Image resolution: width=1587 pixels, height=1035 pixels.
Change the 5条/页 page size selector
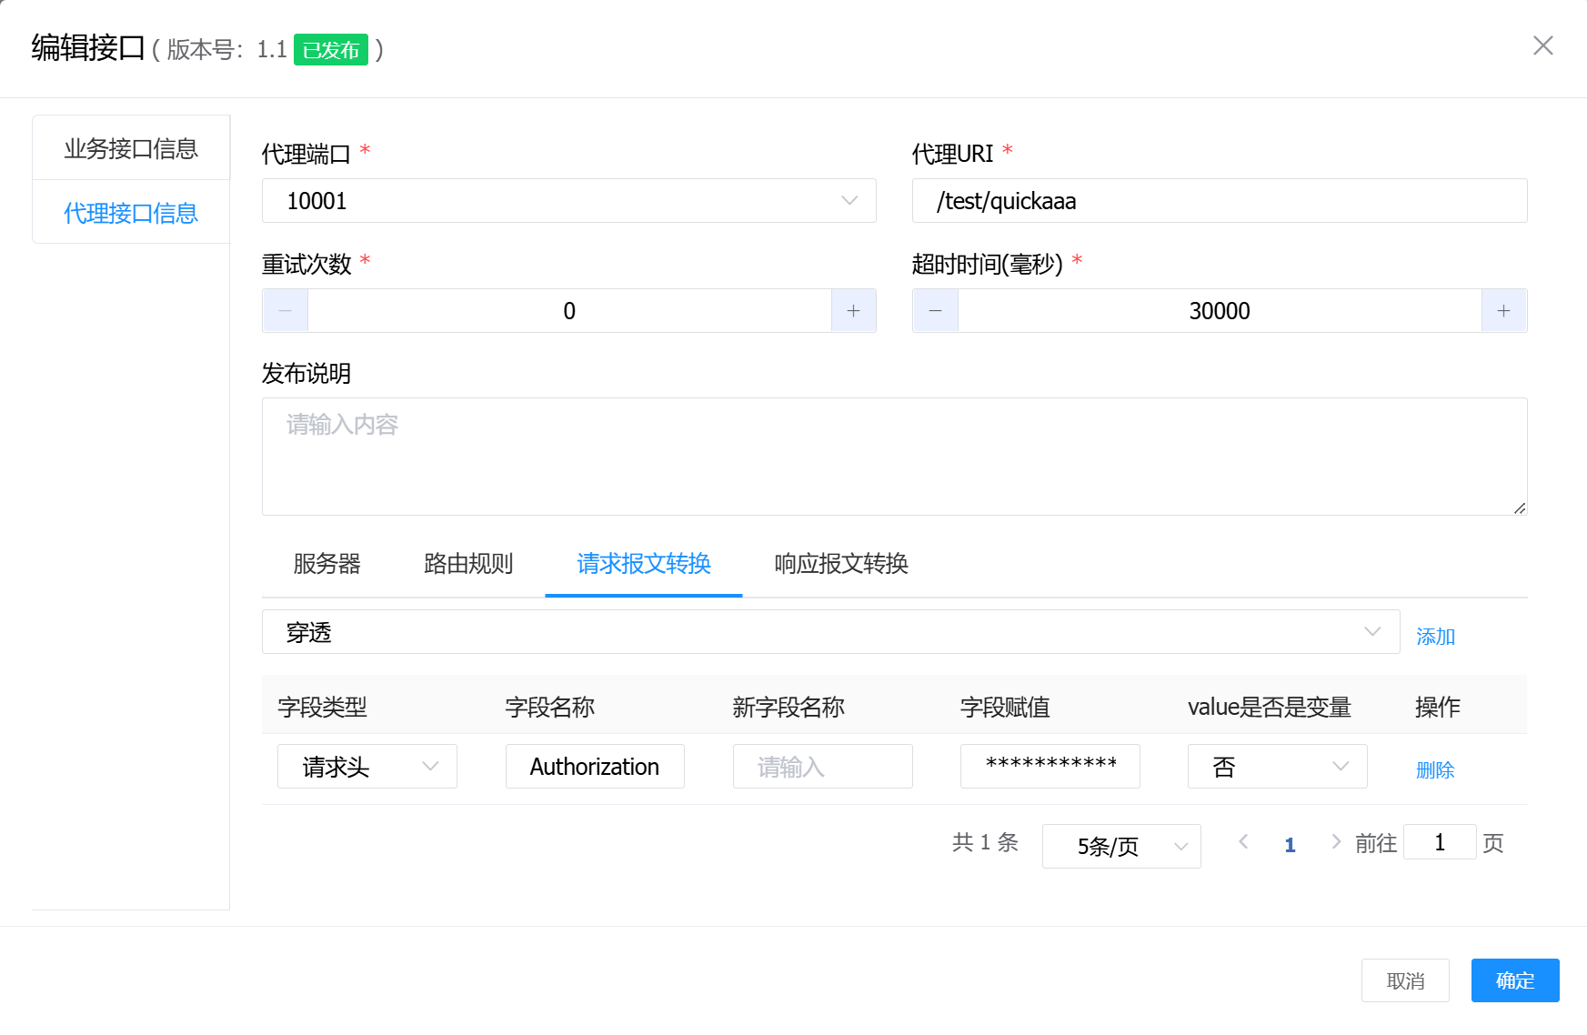(1120, 847)
